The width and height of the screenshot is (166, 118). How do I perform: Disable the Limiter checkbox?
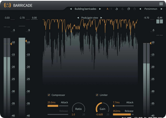click(97, 95)
